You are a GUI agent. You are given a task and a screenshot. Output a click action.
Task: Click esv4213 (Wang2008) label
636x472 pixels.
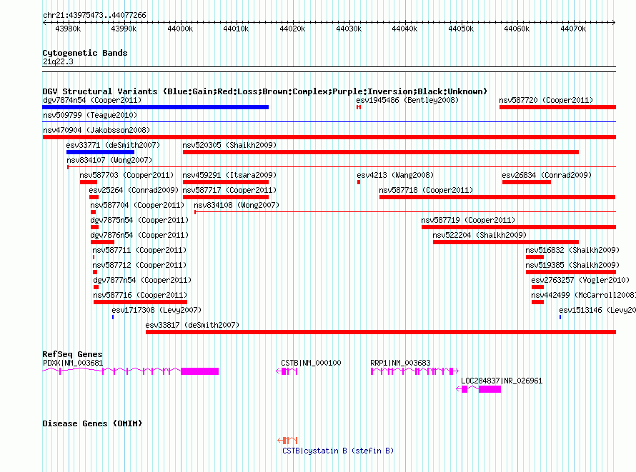click(395, 175)
